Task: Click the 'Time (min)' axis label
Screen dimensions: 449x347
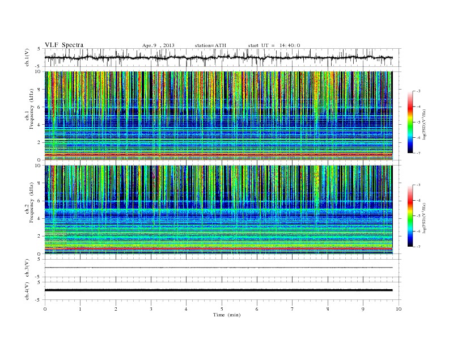Action: (227, 315)
